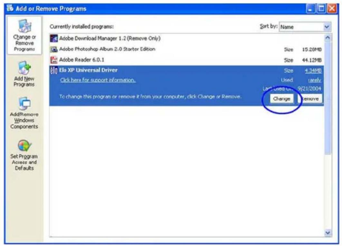Click the Change button for Elo driver
Screen dimensions: 342x246
(x=281, y=99)
